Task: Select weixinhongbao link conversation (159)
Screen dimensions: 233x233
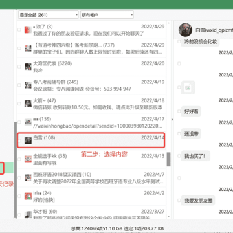Action: pyautogui.click(x=91, y=122)
